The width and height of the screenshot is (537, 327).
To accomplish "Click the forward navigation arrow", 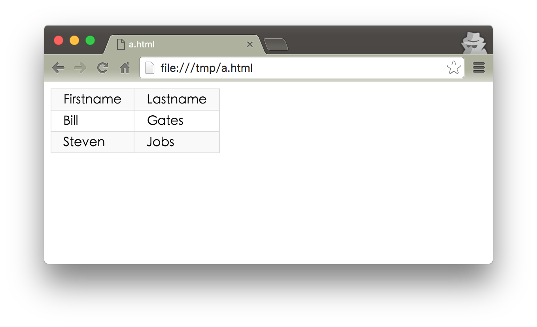I will point(80,68).
